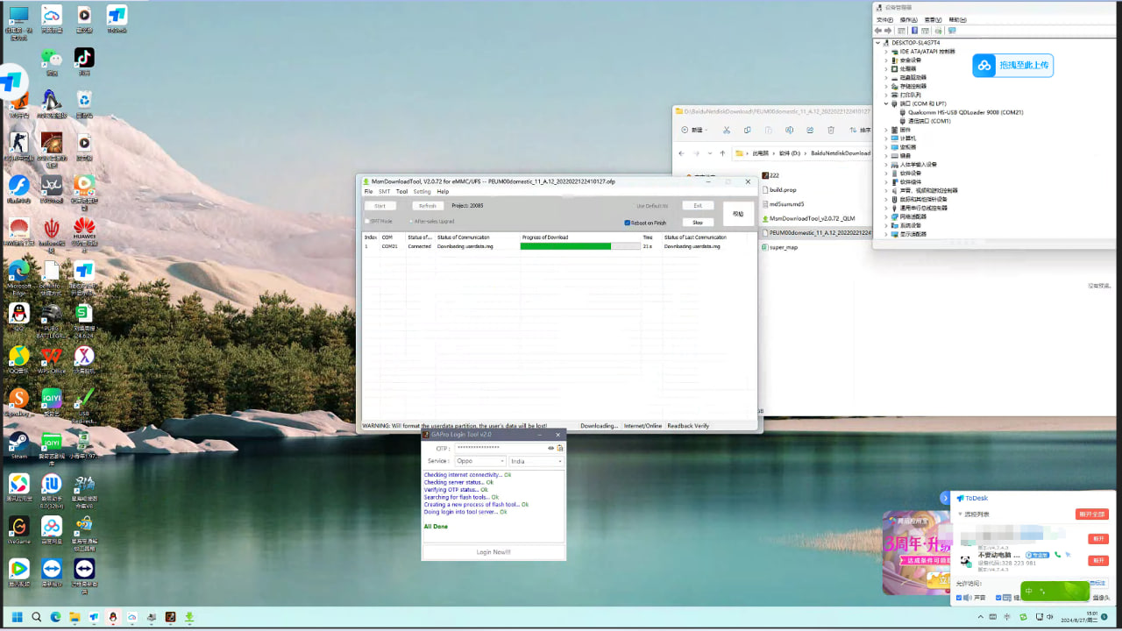The image size is (1122, 631).
Task: Collapse the COM and LPT ports node
Action: (x=885, y=103)
